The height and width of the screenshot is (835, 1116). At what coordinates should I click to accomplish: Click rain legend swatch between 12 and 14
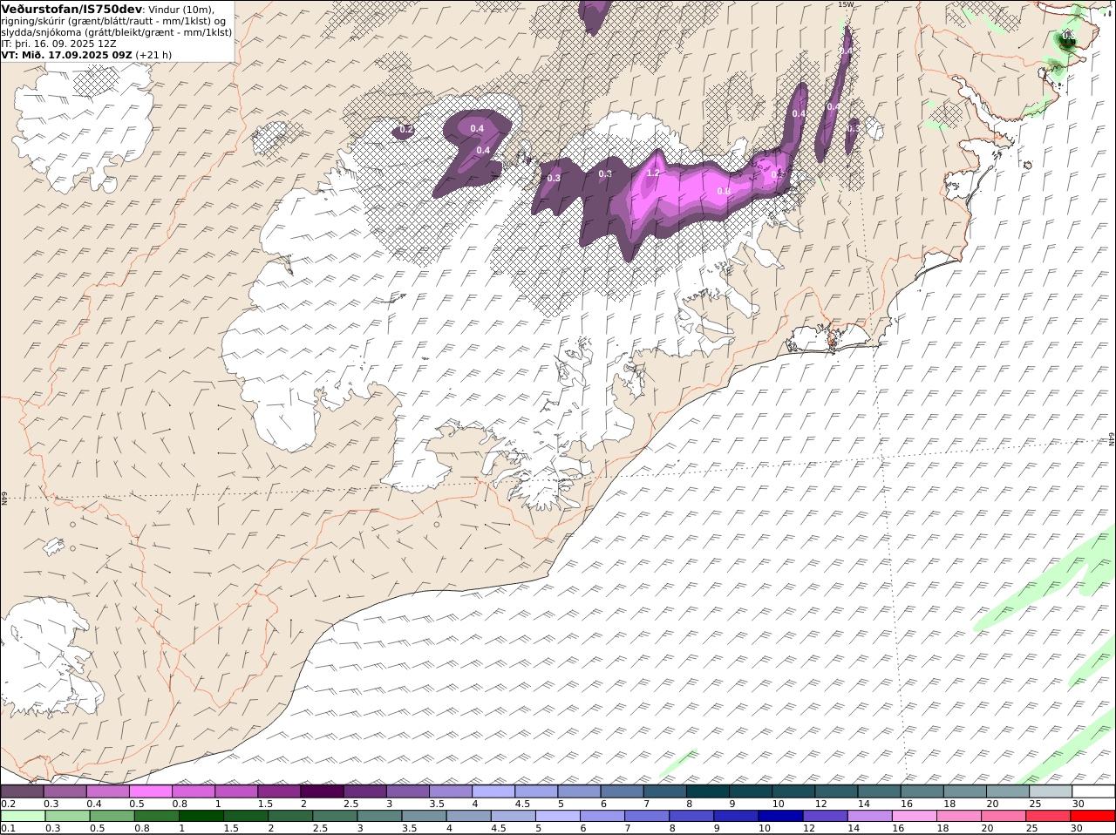pyautogui.click(x=826, y=816)
